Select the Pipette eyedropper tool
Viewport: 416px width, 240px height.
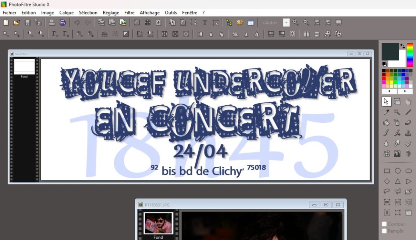point(386,112)
